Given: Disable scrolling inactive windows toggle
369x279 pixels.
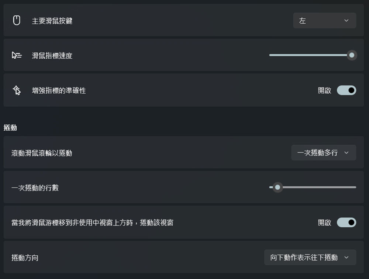Looking at the screenshot, I should coord(346,222).
